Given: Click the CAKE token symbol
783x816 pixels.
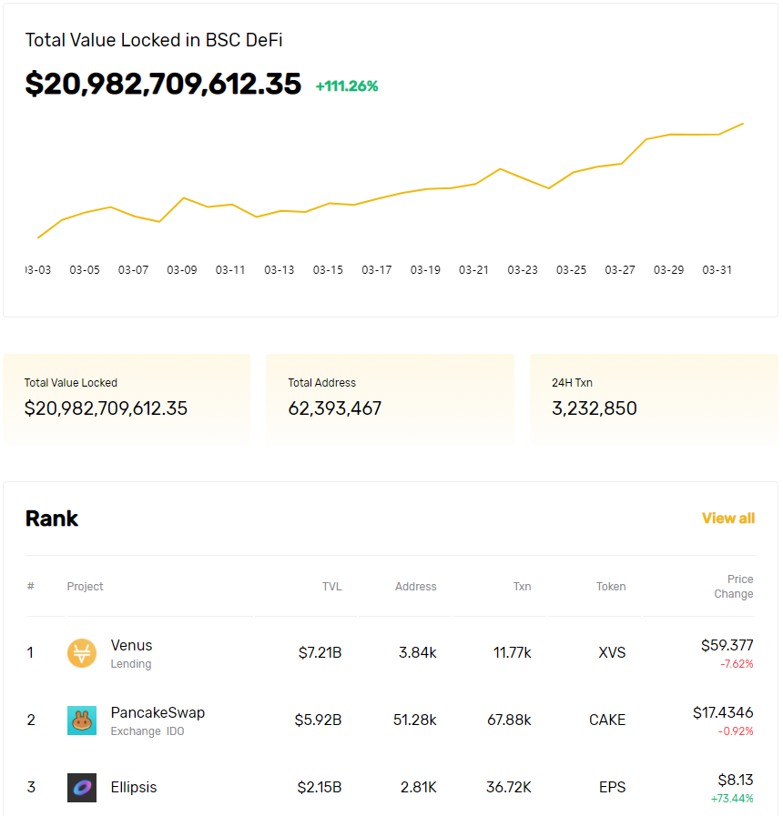Looking at the screenshot, I should [607, 720].
